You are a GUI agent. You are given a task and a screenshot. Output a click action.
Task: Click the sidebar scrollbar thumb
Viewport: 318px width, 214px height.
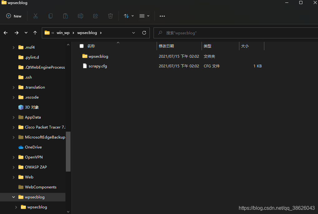[x=68, y=152]
